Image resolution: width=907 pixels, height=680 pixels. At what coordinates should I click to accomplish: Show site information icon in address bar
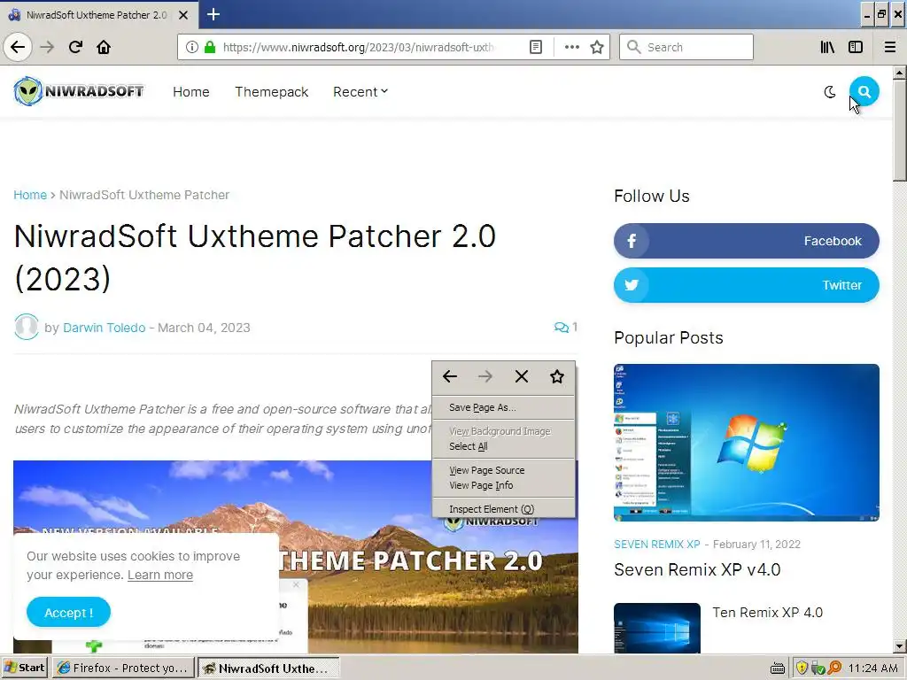pos(191,47)
